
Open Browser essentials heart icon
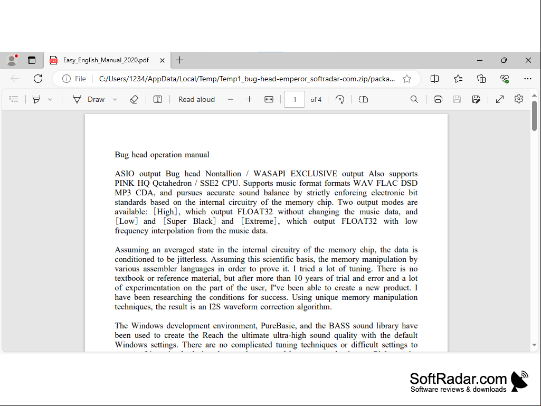505,79
